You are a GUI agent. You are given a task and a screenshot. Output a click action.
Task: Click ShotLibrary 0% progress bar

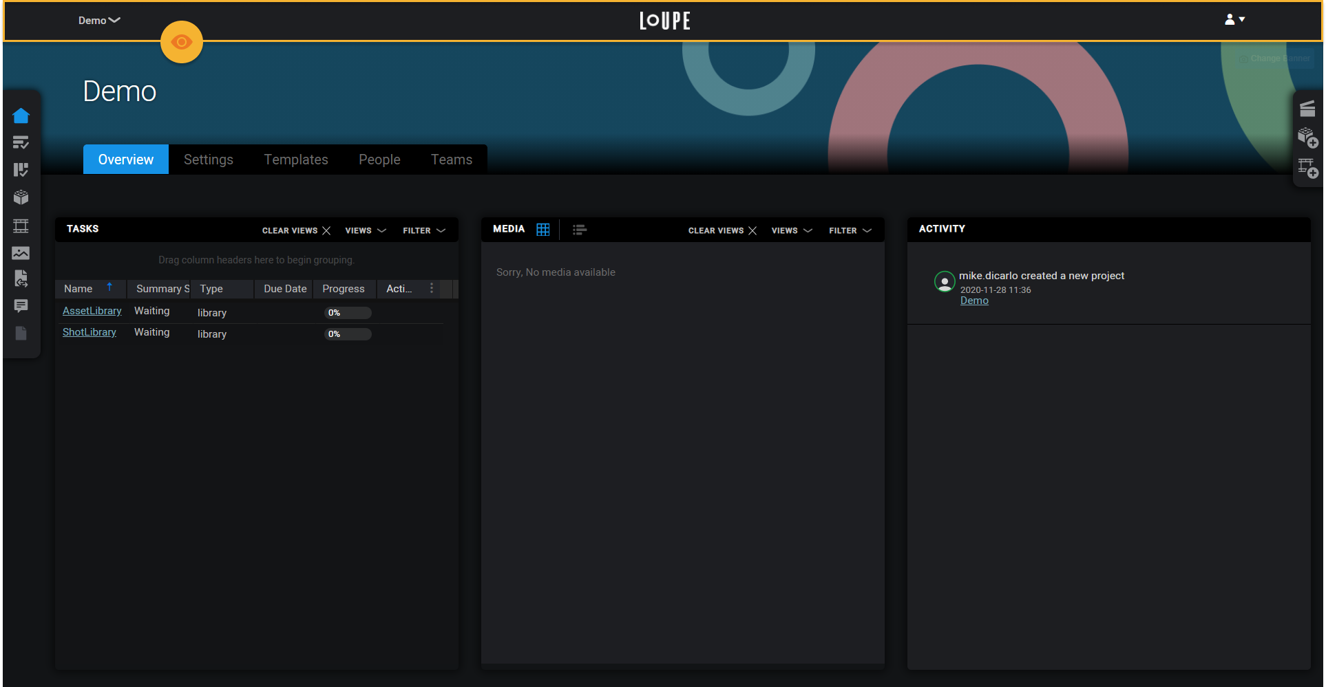[348, 334]
